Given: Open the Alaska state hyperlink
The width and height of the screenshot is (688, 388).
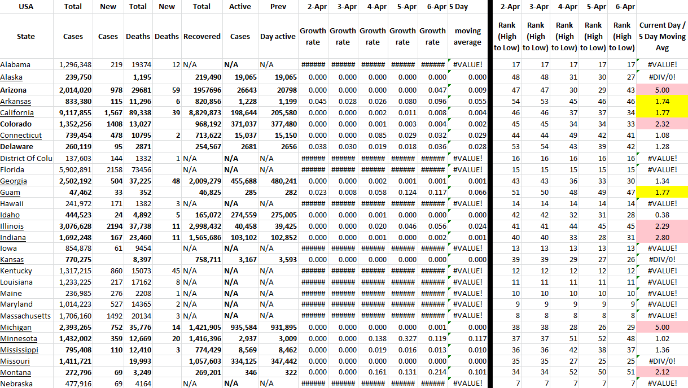Looking at the screenshot, I should coord(11,77).
